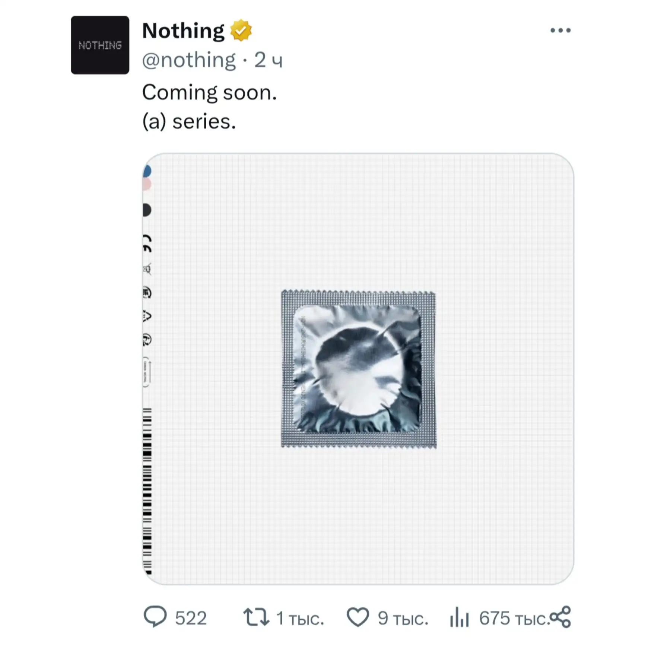Click the share icon
The image size is (645, 645).
tap(560, 617)
